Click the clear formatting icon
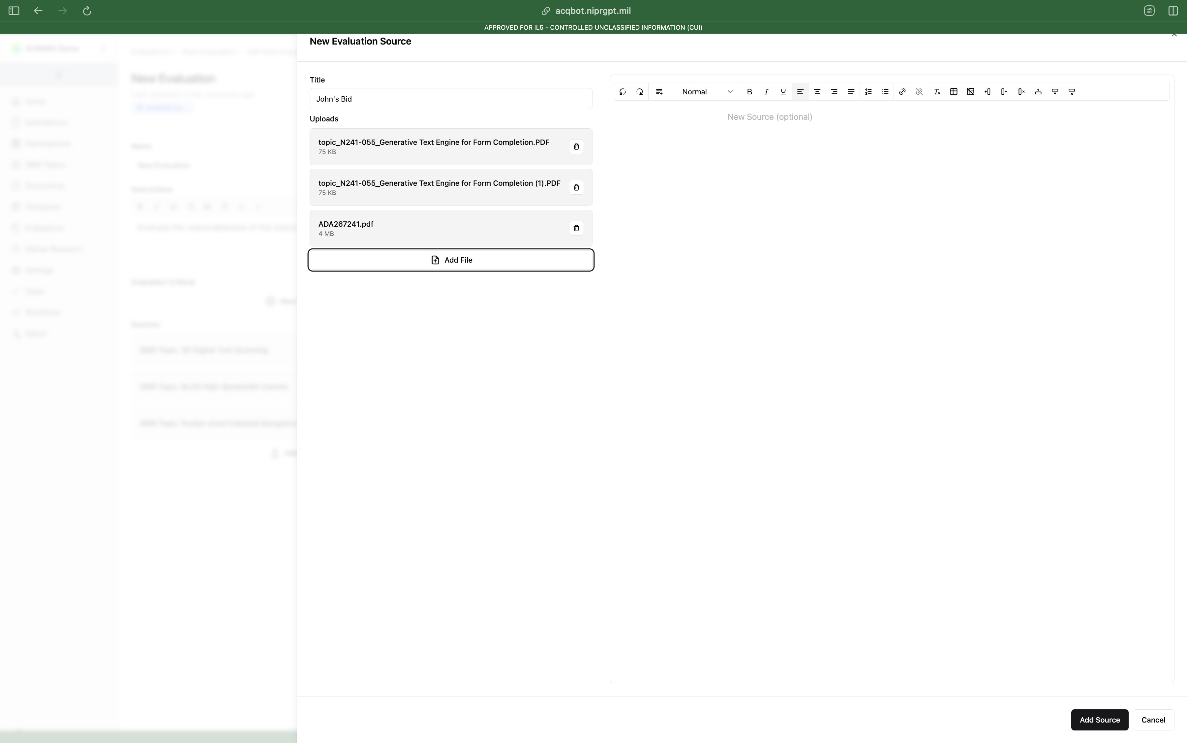 (x=937, y=92)
